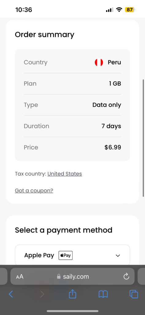Viewport: 145px width, 315px height.
Task: Tap the Safari back arrow
Action: (x=11, y=294)
